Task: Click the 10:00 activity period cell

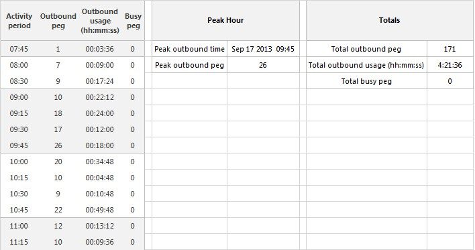Action: click(x=19, y=162)
